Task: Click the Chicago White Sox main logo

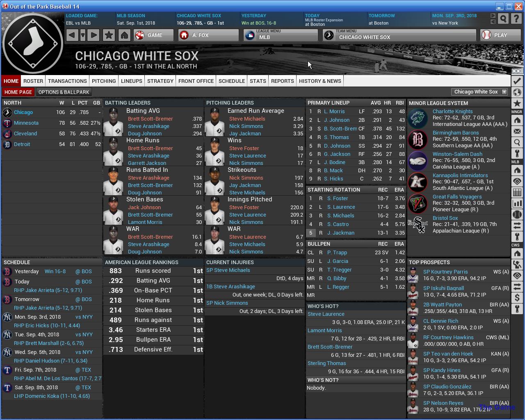Action: [x=32, y=44]
